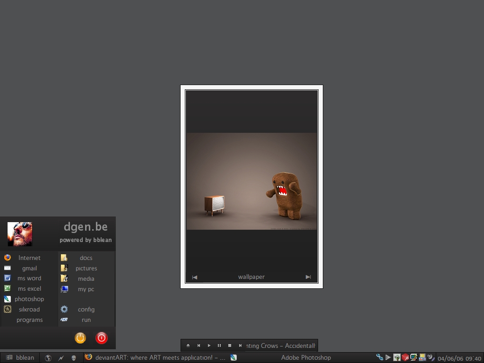Viewport: 484px width, 363px height.
Task: Launch ms excel from its icon
Action: [x=8, y=288]
